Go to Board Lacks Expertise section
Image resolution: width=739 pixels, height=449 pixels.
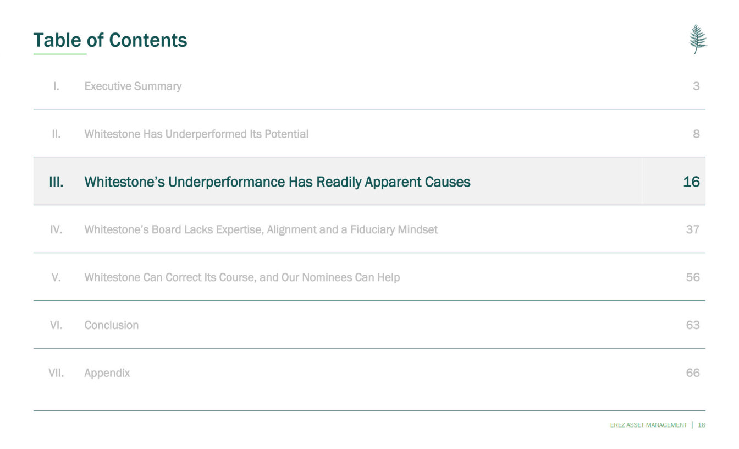pyautogui.click(x=261, y=229)
